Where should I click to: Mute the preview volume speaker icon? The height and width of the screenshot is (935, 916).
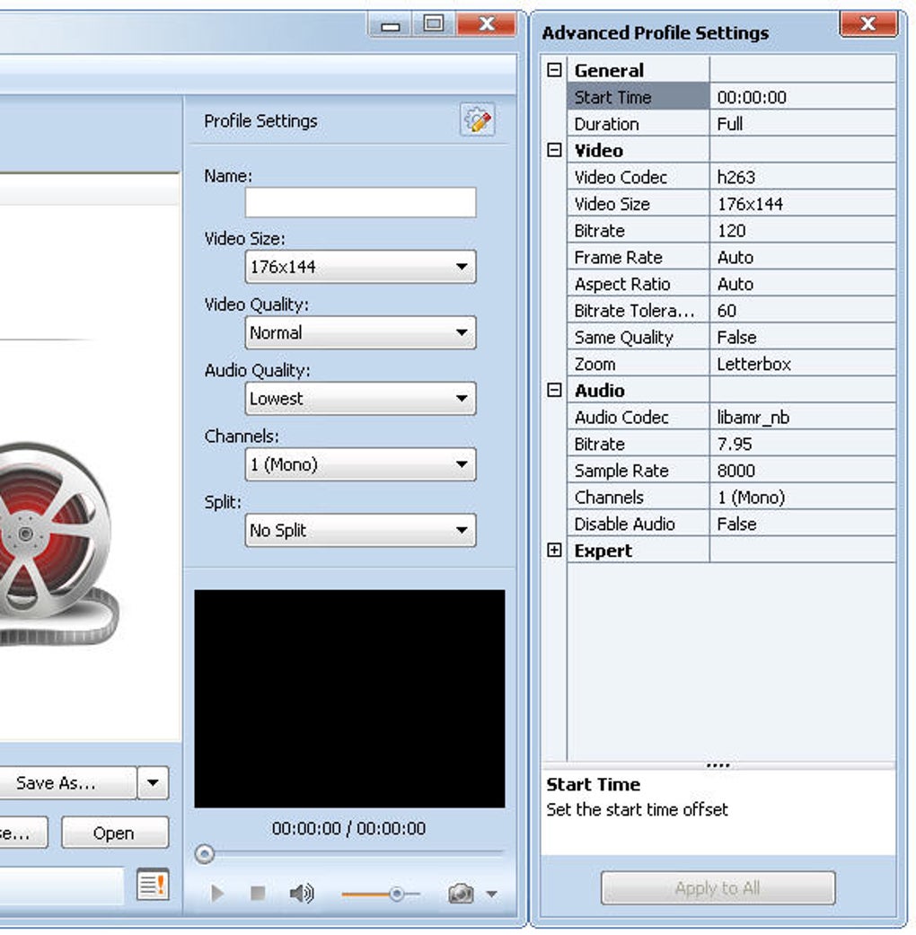302,893
